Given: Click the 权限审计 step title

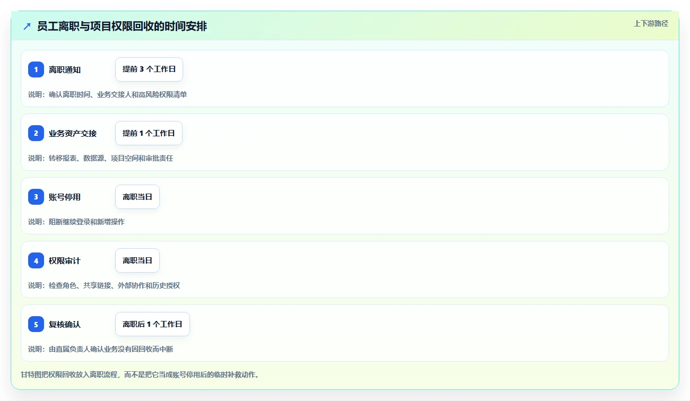Looking at the screenshot, I should click(x=65, y=260).
